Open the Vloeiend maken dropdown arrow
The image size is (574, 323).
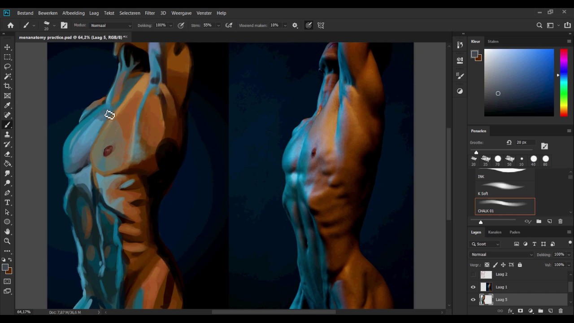coord(285,26)
